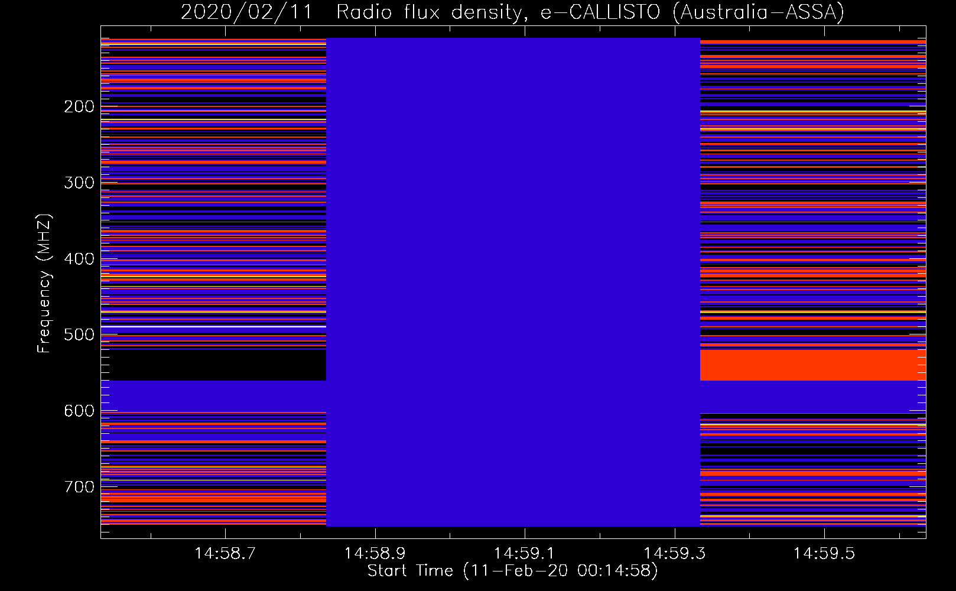This screenshot has height=591, width=956.
Task: Click the 14:59.3 time tick label
Action: point(674,554)
